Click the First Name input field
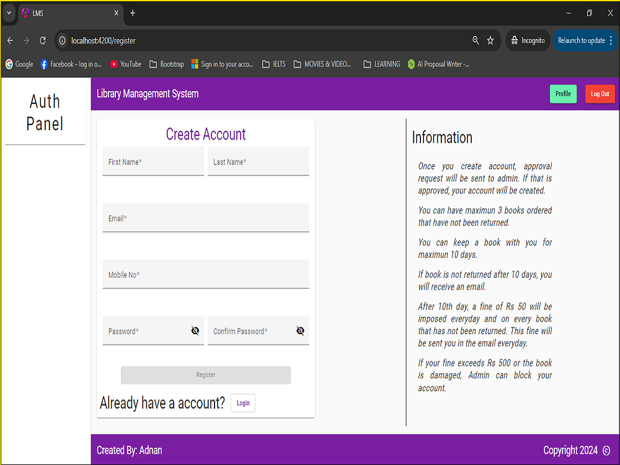Screen dimensions: 620x465 click(x=153, y=161)
